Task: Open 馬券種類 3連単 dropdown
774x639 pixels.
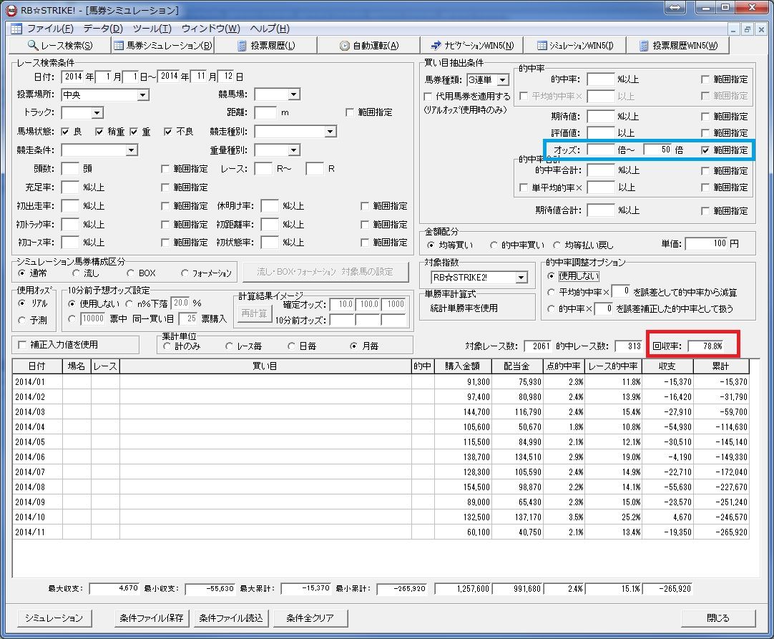Action: click(502, 80)
